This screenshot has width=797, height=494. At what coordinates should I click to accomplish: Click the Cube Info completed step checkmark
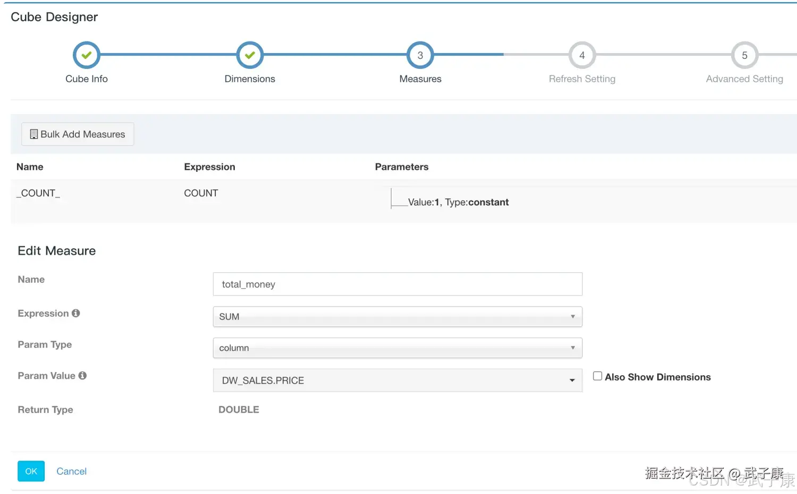(87, 55)
